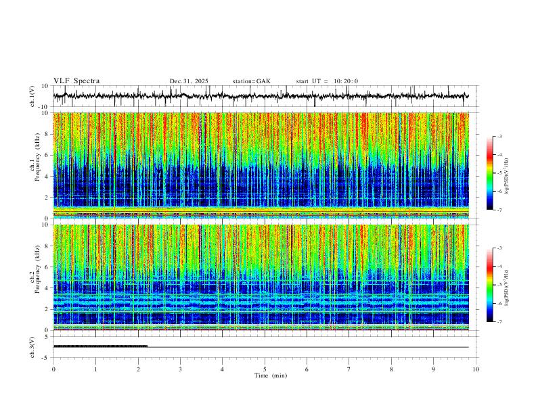Select the date 'Dec. 31, 2025'
536x414 pixels.
click(189, 81)
